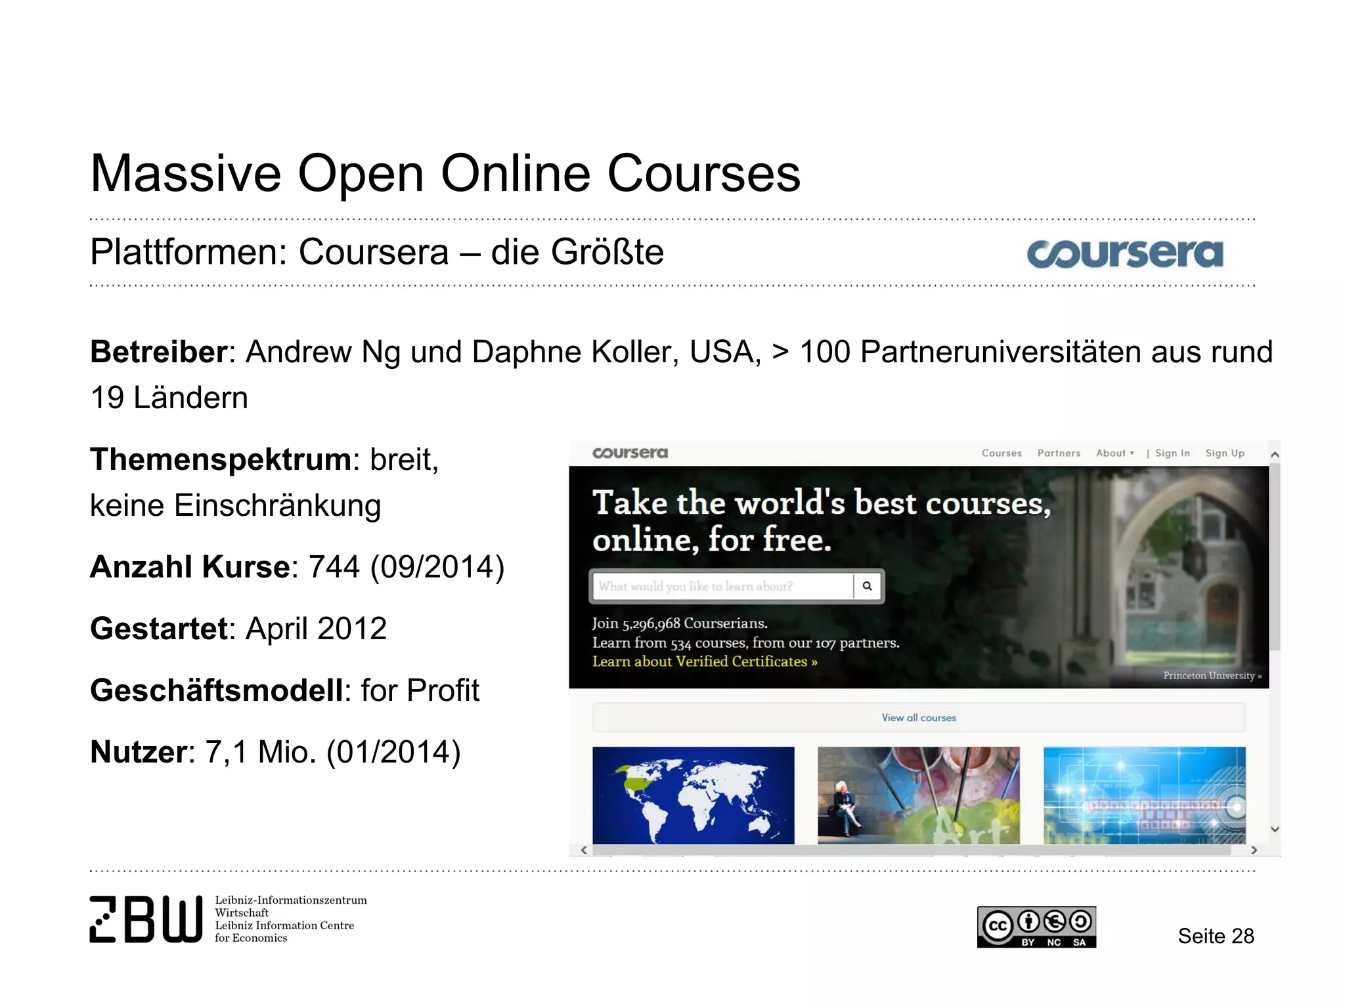Screen dimensions: 1345x1008
Task: Open the Courses menu in the Coursera header
Action: tap(1002, 453)
